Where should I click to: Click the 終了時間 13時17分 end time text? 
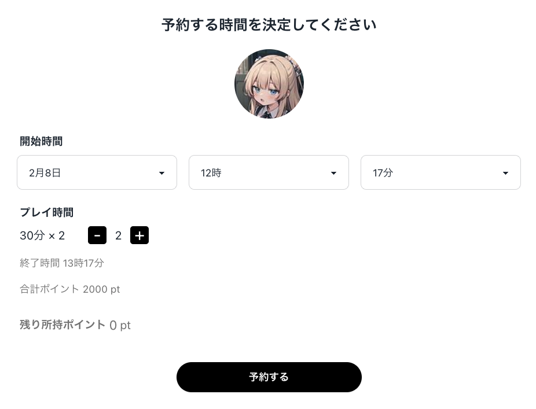click(x=62, y=263)
